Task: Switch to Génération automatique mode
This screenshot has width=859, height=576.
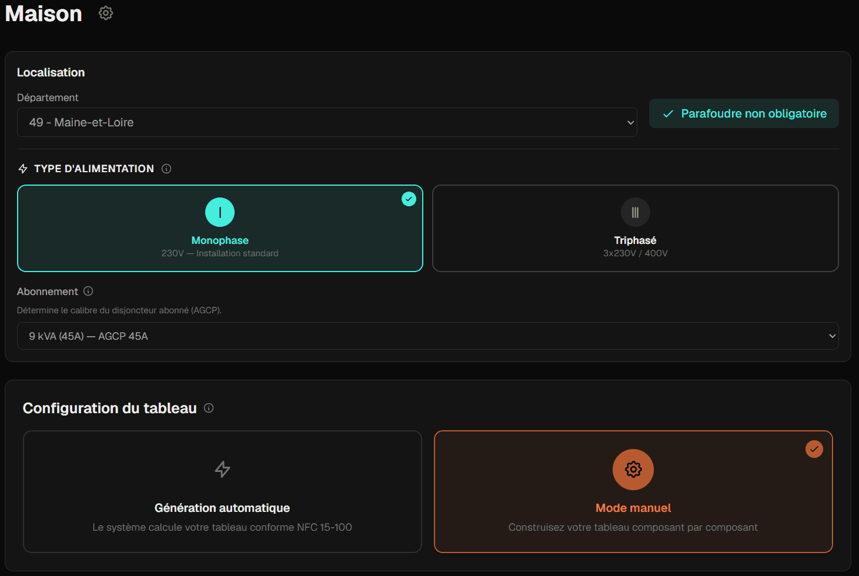Action: (x=222, y=492)
